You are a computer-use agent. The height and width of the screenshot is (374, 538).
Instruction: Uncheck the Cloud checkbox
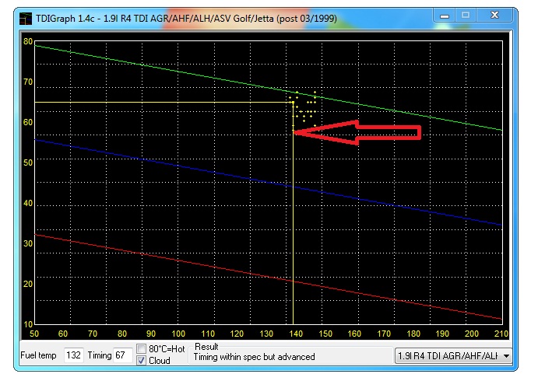(142, 361)
